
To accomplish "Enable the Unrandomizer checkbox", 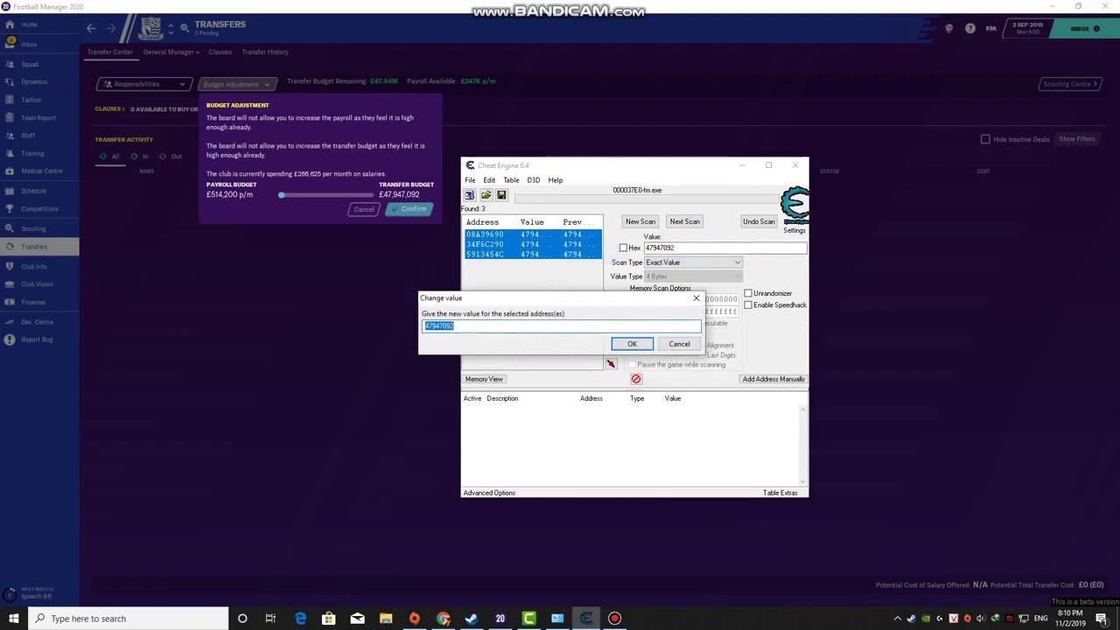I will [x=748, y=293].
